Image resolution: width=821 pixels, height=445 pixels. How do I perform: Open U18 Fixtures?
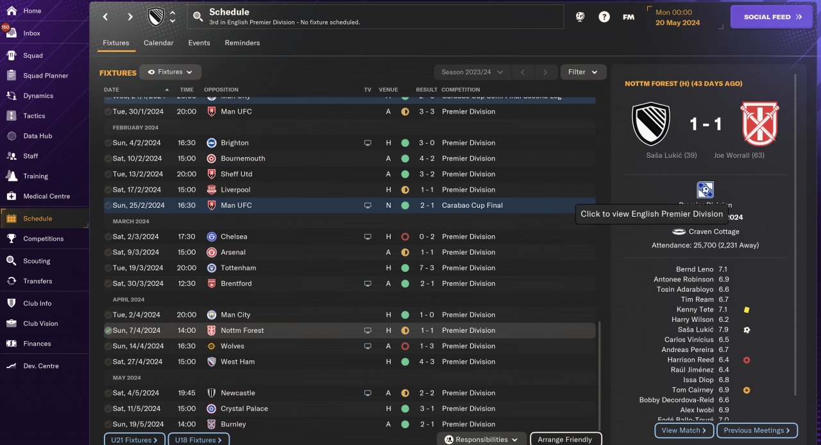(x=198, y=440)
